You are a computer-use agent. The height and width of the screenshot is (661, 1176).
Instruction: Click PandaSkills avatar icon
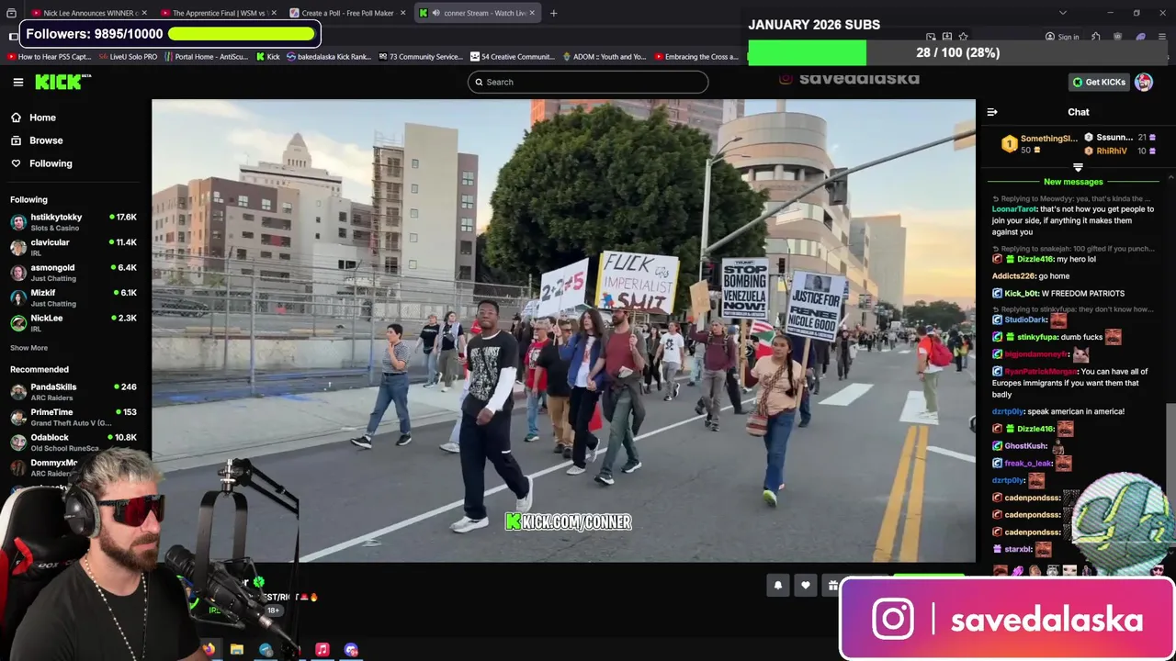point(18,393)
